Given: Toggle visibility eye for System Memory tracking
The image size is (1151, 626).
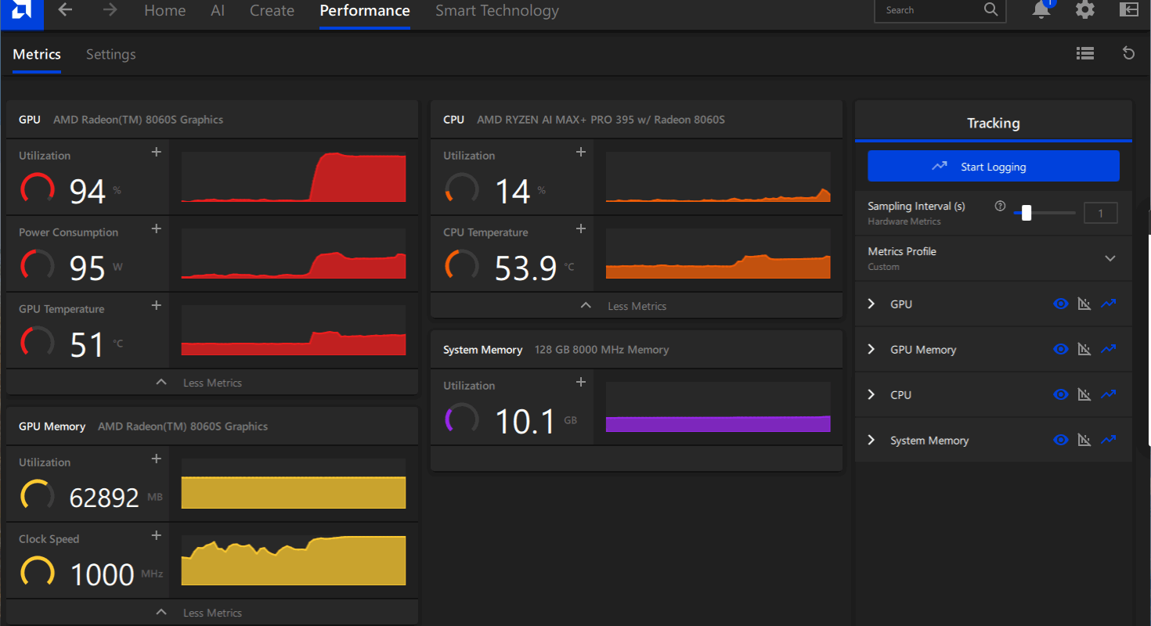Looking at the screenshot, I should tap(1061, 440).
